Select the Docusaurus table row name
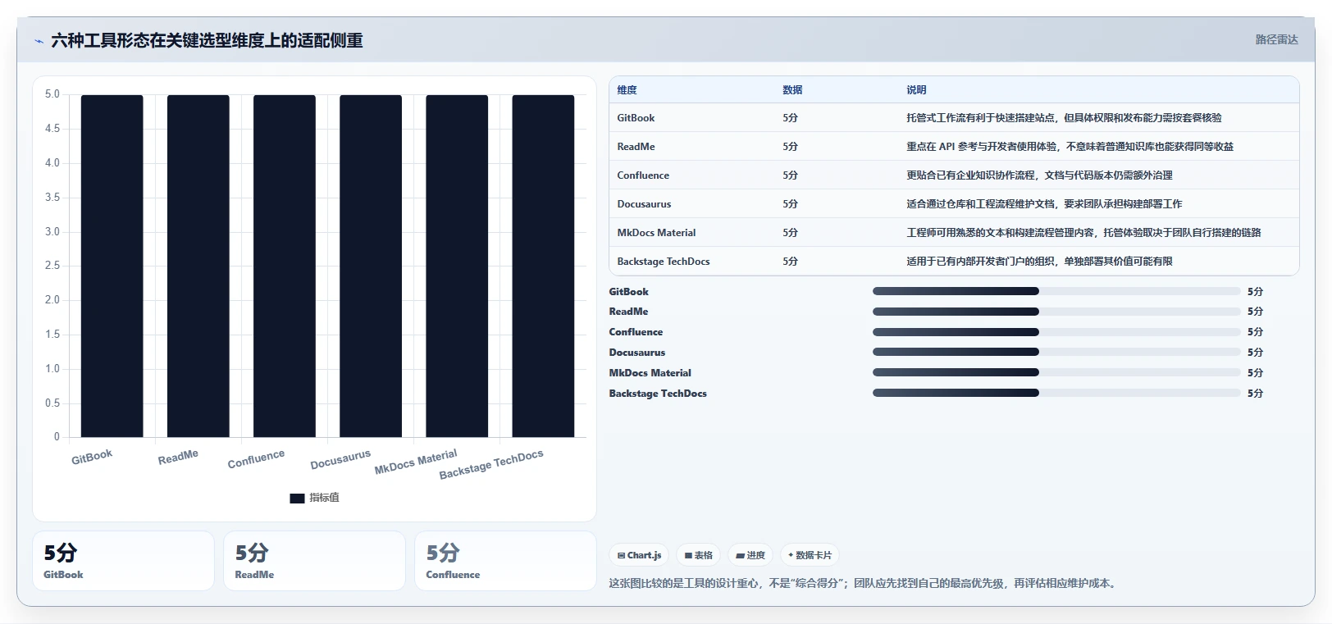This screenshot has width=1332, height=624. click(x=644, y=204)
